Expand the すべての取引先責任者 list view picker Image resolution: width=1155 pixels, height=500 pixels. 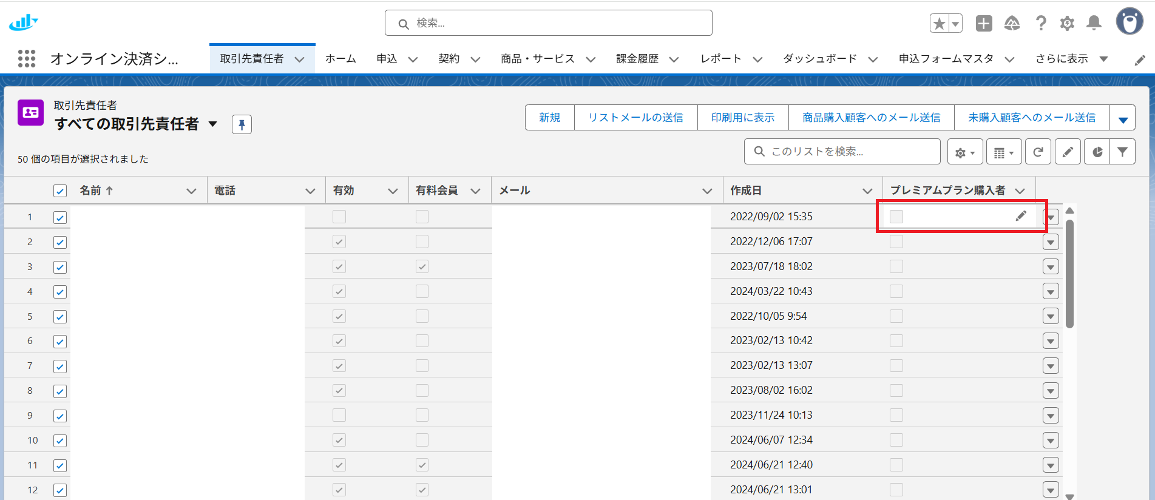click(x=213, y=124)
